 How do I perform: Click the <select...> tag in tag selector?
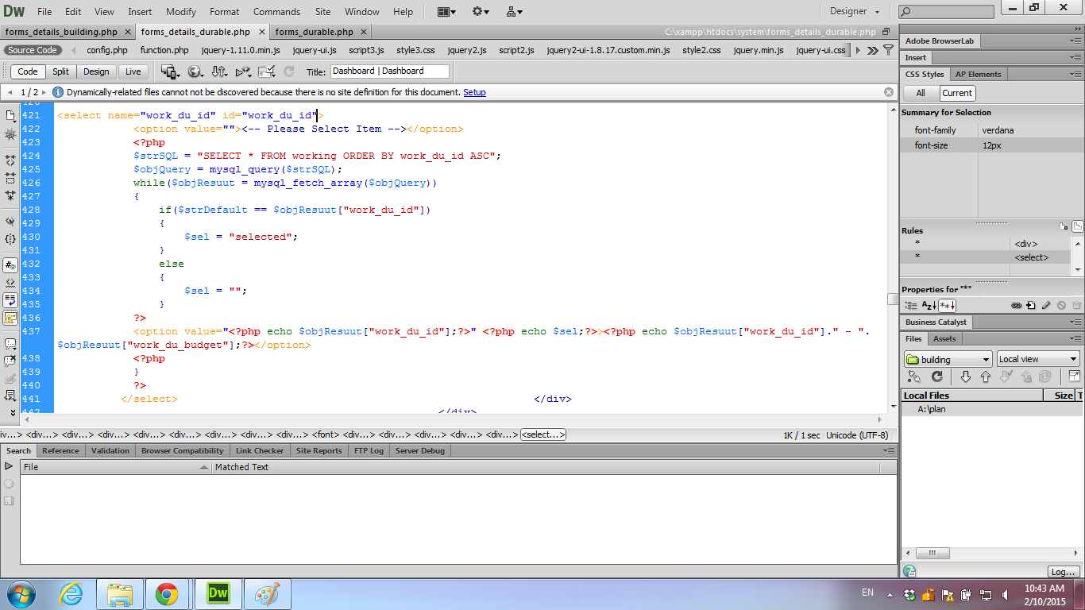[x=543, y=434]
